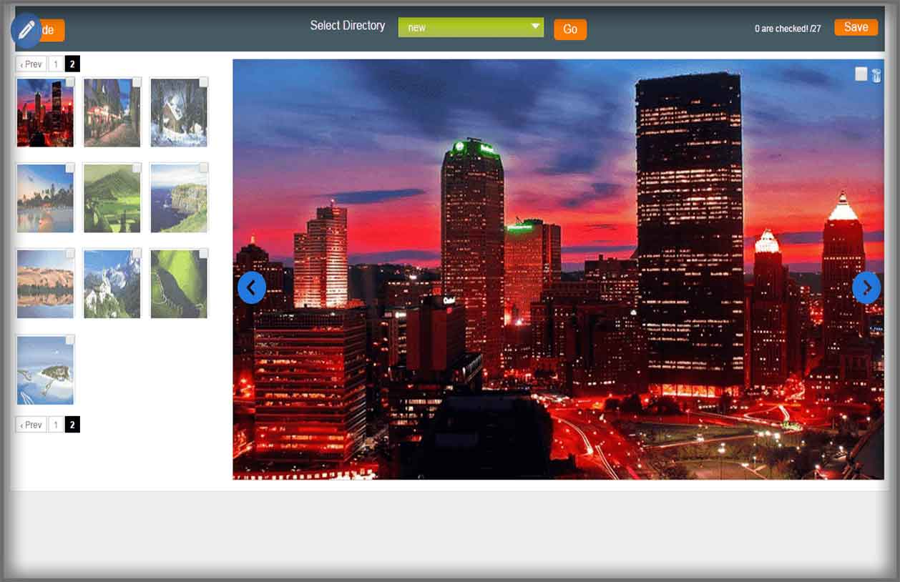Tick the checkbox on the large preview image
The width and height of the screenshot is (900, 582).
861,74
